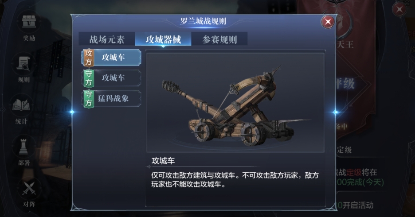
Task: Click the 攻城车 description heading
Action: tap(163, 161)
